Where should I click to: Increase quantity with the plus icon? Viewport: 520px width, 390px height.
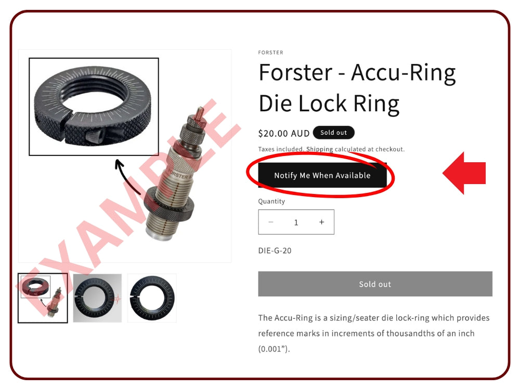coord(321,222)
